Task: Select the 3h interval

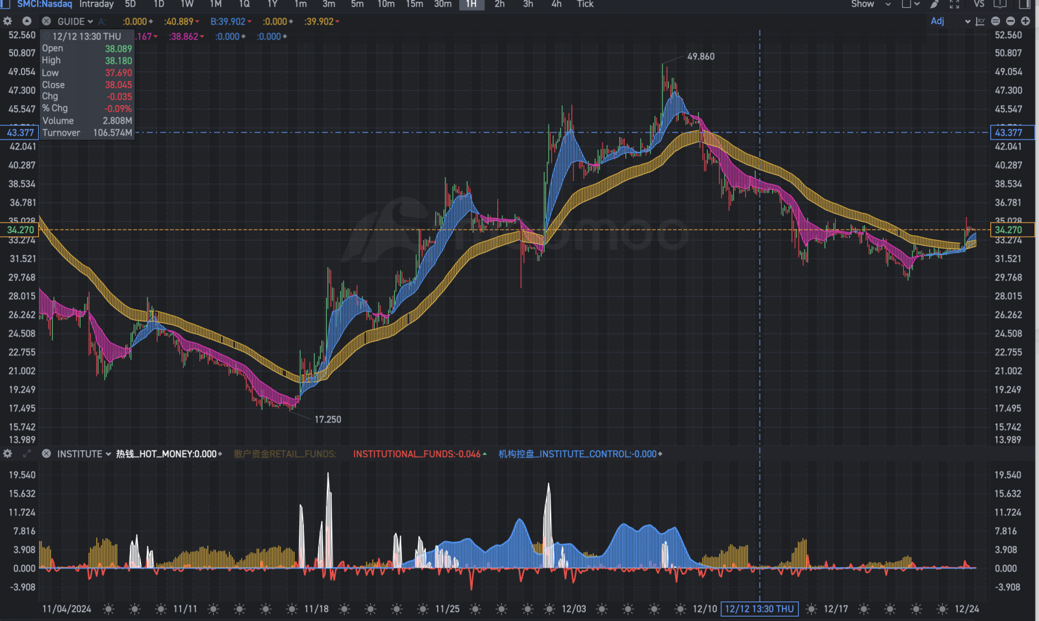Action: click(x=528, y=4)
